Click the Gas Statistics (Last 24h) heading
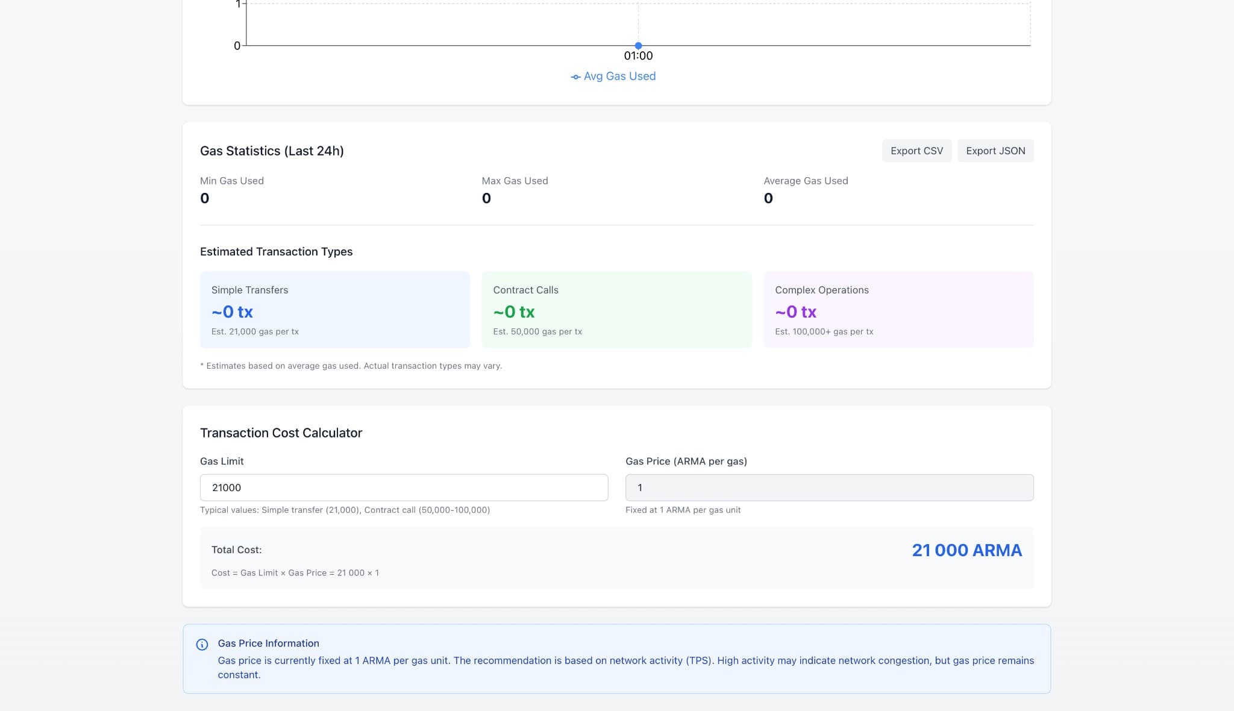 coord(272,151)
